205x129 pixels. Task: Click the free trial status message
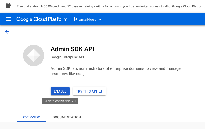pyautogui.click(x=111, y=6)
